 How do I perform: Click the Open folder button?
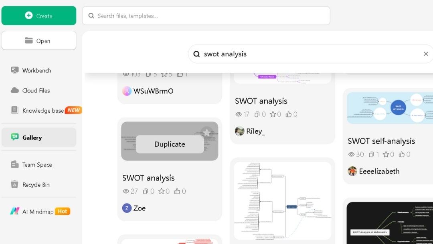39,40
